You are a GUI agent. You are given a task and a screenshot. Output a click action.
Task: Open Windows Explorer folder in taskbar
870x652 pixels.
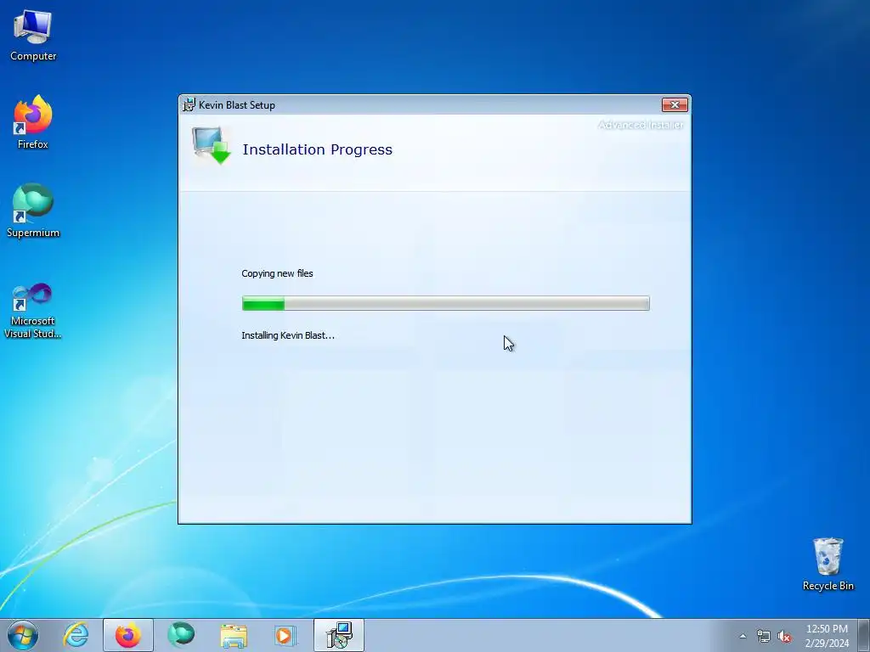tap(234, 635)
